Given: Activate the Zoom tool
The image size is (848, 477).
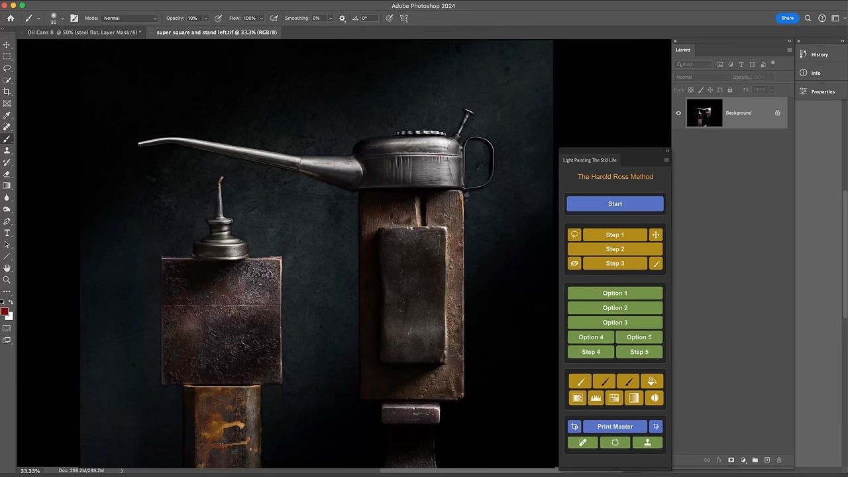Looking at the screenshot, I should (7, 280).
